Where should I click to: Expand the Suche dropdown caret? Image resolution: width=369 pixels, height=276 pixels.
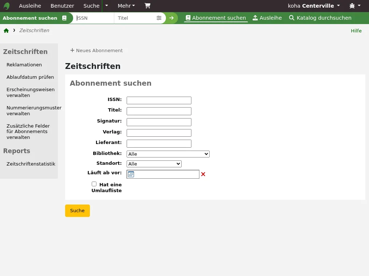pyautogui.click(x=107, y=6)
